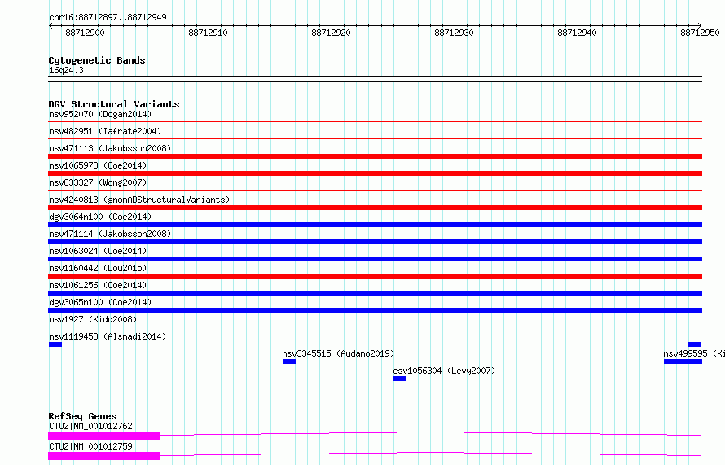Click the CTU2|NM_001012762 gene label

point(90,426)
